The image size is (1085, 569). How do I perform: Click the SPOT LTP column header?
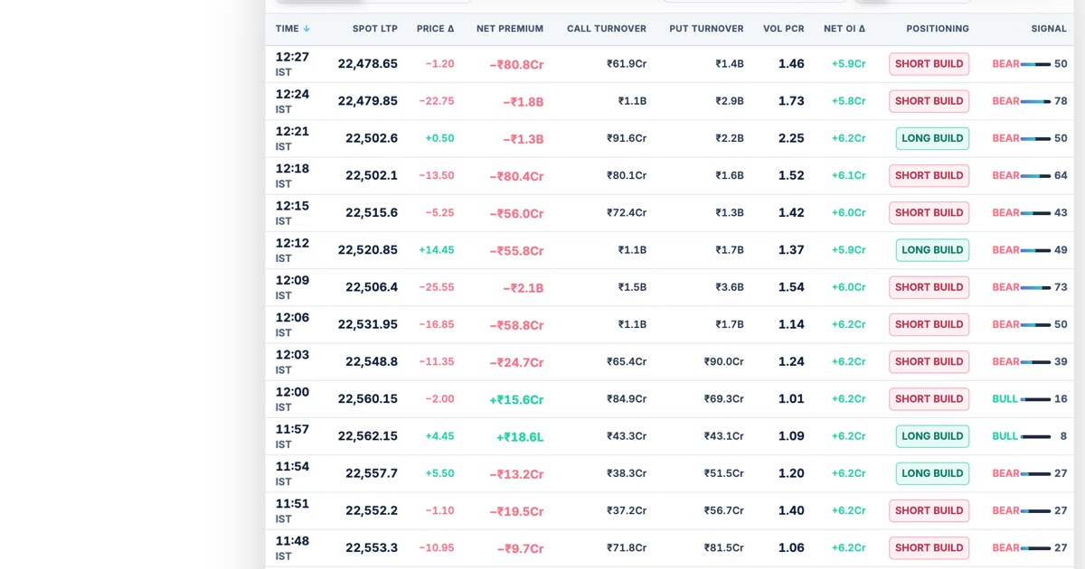375,29
